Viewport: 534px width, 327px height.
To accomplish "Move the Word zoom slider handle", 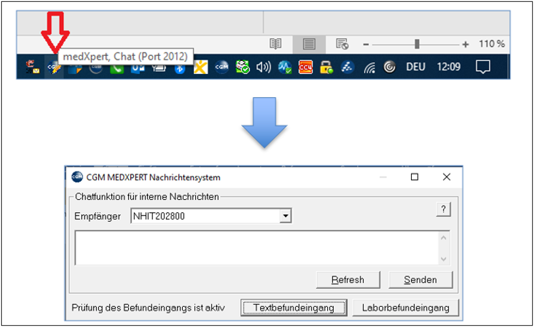I will pyautogui.click(x=417, y=44).
